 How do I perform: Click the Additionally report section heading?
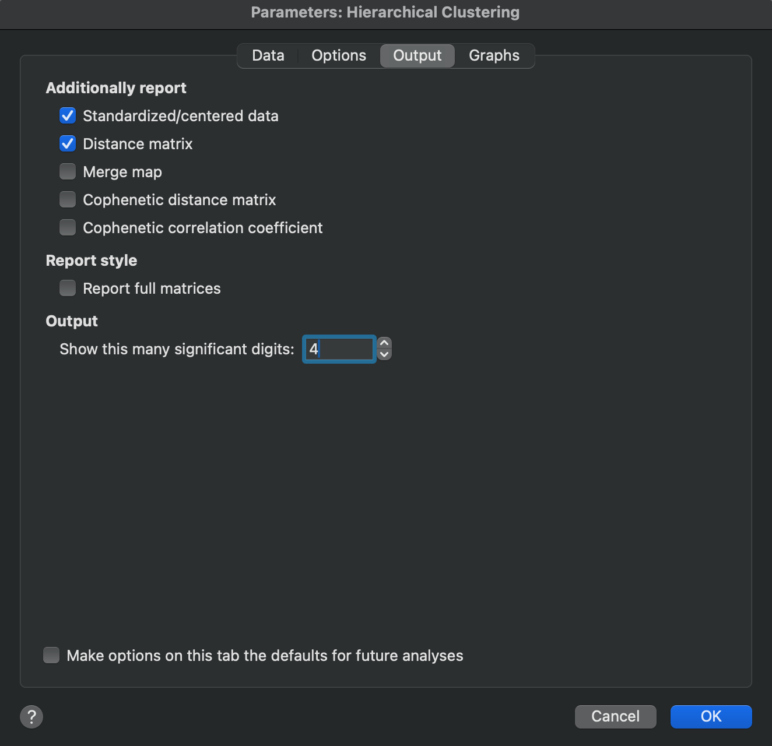coord(116,88)
